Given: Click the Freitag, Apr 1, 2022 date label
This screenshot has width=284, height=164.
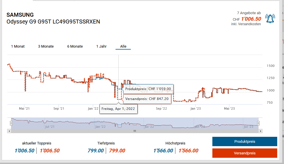Looking at the screenshot, I should click(118, 109).
